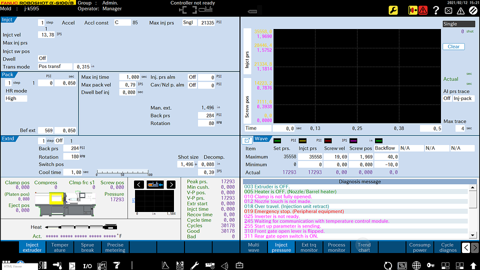The width and height of the screenshot is (480, 270).
Task: Click the white warning triangle icon
Action: click(x=460, y=11)
